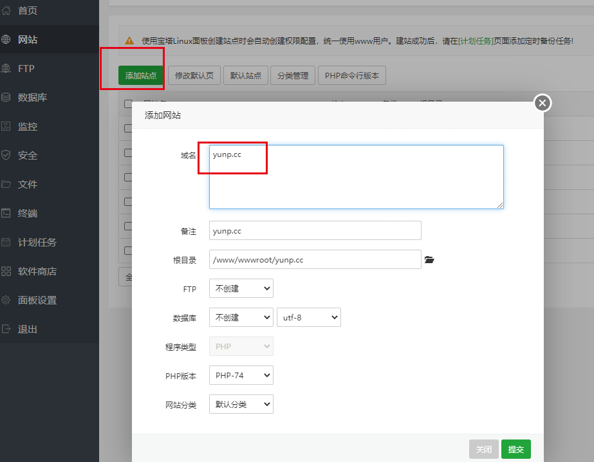Click the 关闭 button in dialog
The width and height of the screenshot is (594, 462).
484,449
